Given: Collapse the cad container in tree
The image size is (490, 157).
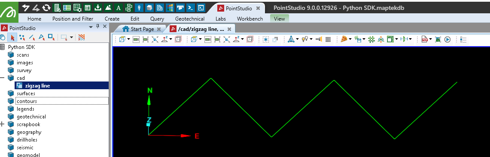Looking at the screenshot, I should 3,78.
